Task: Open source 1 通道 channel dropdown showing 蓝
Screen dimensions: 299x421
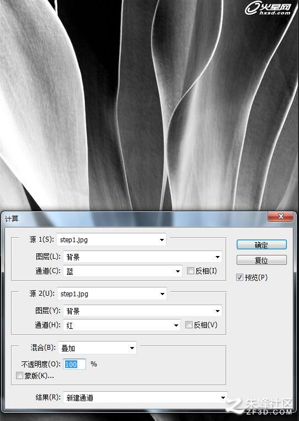Action: (122, 271)
